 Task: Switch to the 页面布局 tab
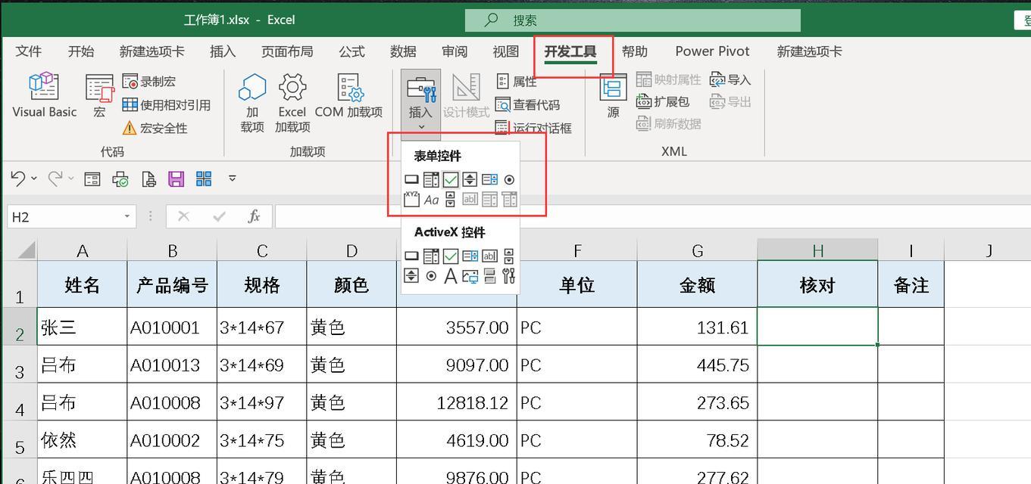pyautogui.click(x=287, y=51)
